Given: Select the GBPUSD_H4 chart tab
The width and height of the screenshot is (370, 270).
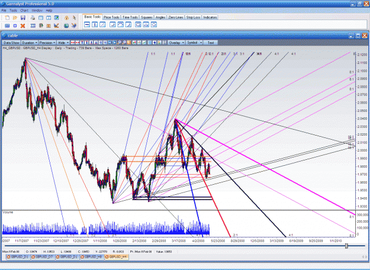Looking at the screenshot, I should 117,257.
